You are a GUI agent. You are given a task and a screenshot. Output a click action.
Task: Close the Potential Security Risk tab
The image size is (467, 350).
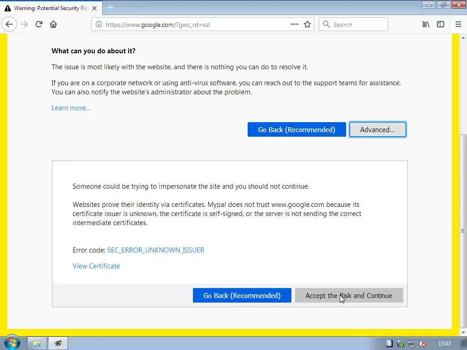pos(94,8)
